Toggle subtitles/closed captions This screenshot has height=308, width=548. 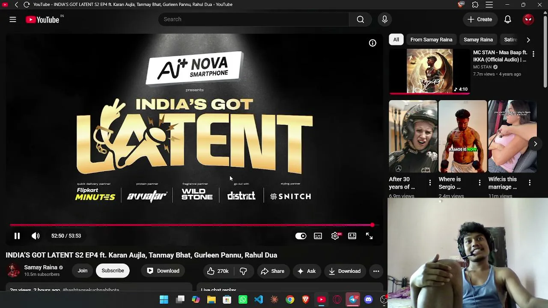click(x=318, y=236)
